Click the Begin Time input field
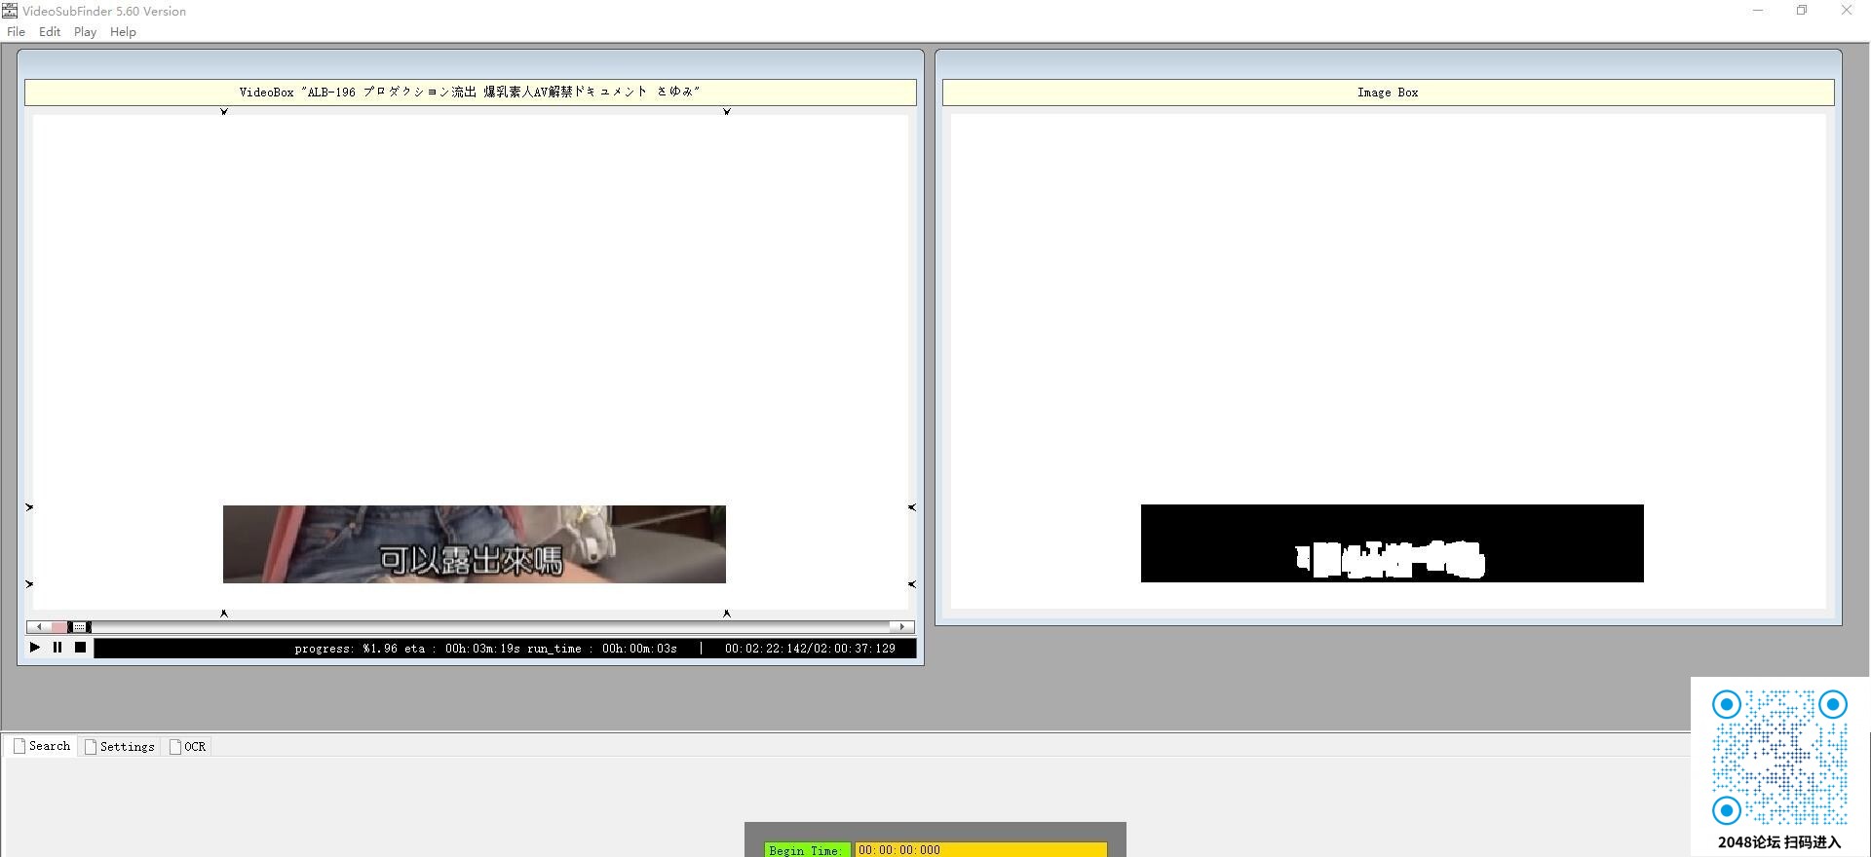 pyautogui.click(x=981, y=850)
